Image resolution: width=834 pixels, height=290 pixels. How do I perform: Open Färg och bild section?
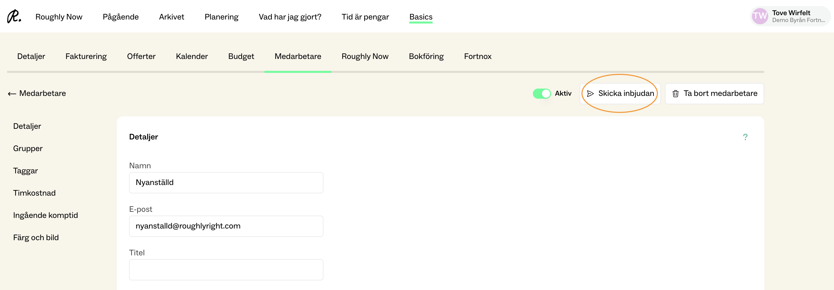(36, 238)
